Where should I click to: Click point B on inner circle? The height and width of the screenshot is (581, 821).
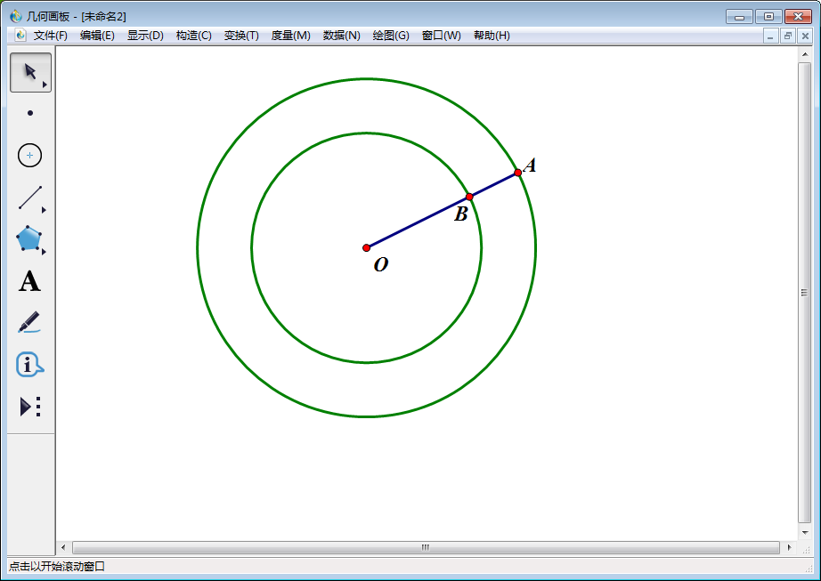pyautogui.click(x=469, y=197)
